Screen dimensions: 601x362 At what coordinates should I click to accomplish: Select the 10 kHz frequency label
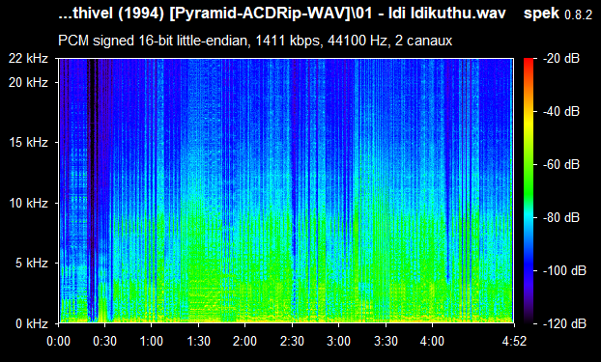coord(28,203)
